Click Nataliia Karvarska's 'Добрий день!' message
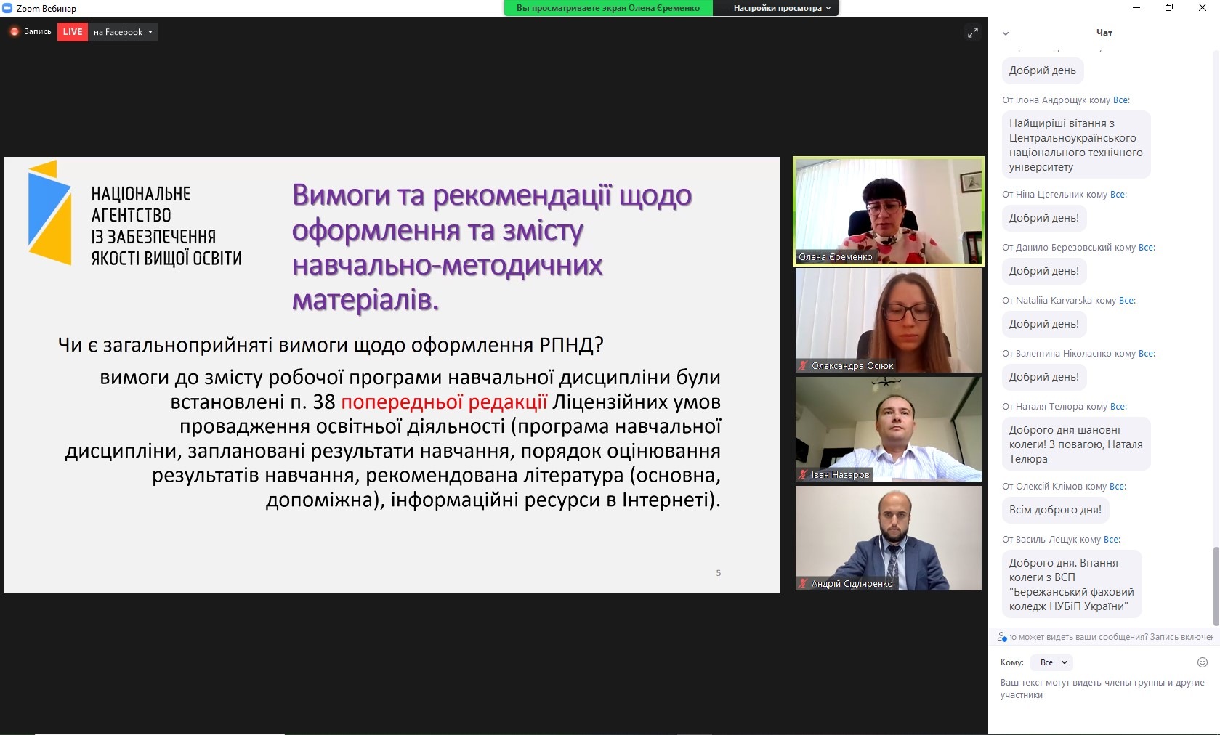The image size is (1220, 735). [x=1044, y=324]
